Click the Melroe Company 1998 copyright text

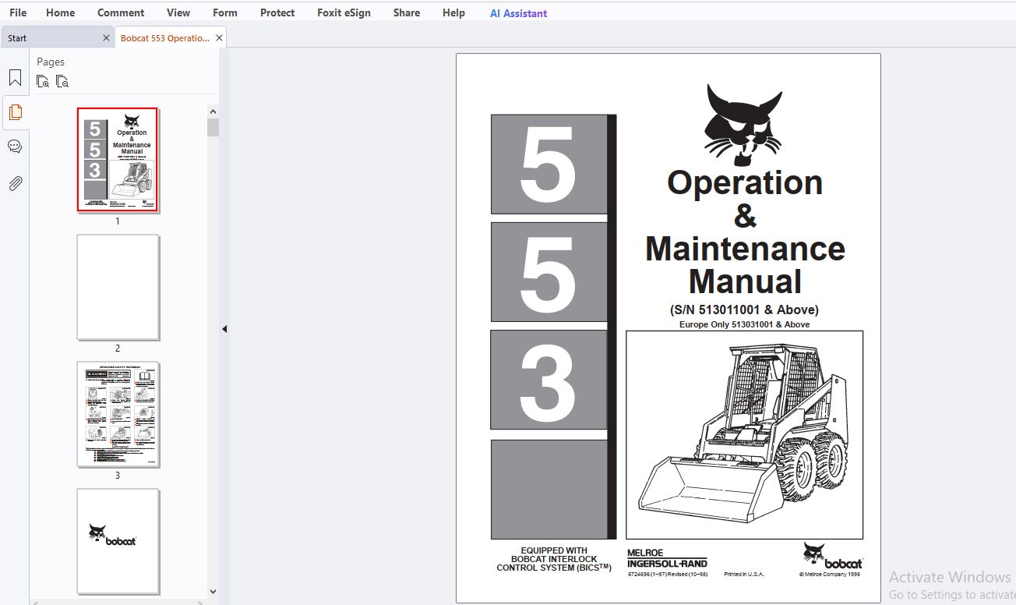(x=830, y=575)
